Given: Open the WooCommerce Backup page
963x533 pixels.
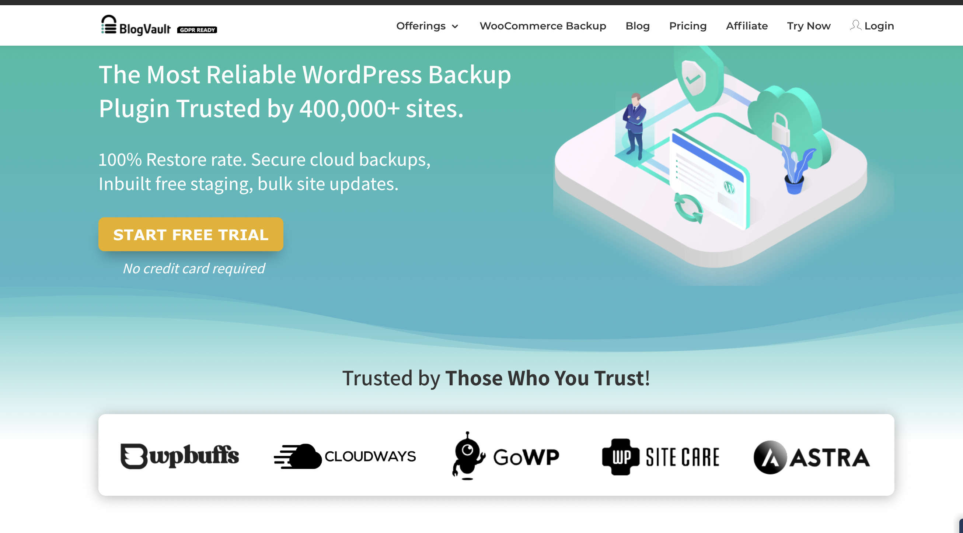Looking at the screenshot, I should 542,26.
